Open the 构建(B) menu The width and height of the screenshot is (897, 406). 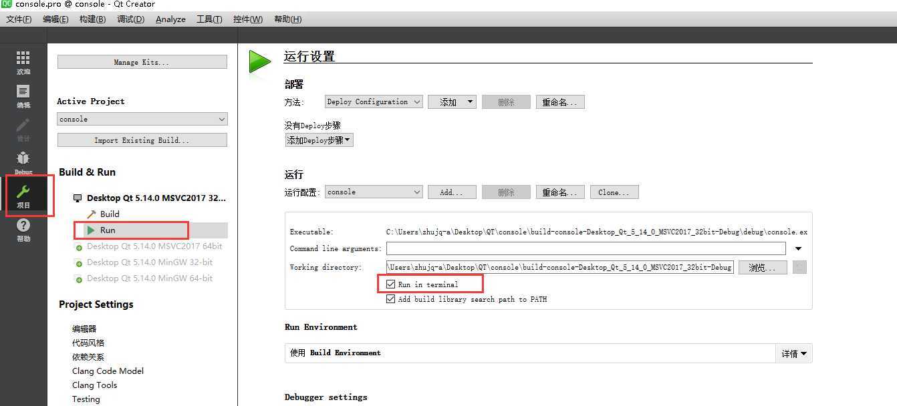point(92,19)
